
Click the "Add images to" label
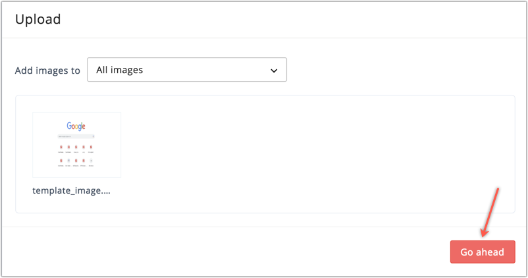(x=47, y=70)
